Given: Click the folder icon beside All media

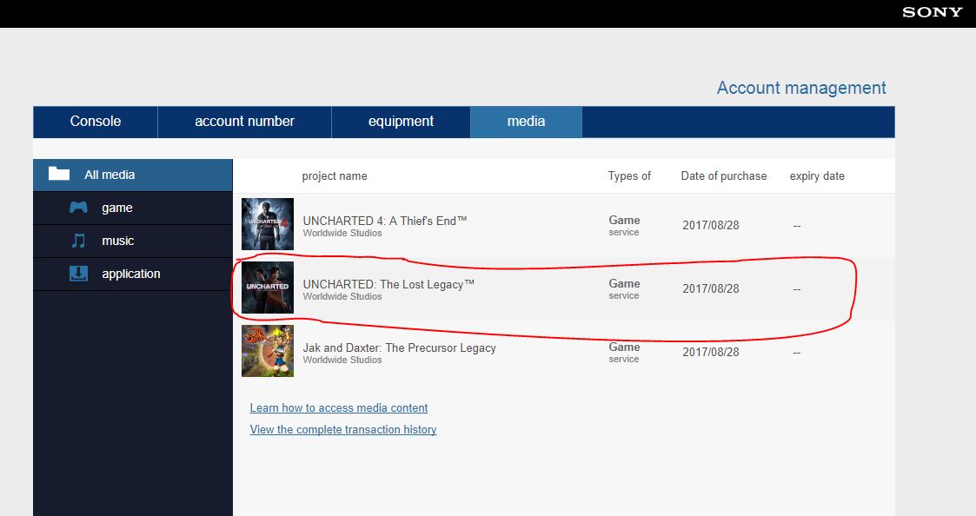Looking at the screenshot, I should (x=59, y=174).
